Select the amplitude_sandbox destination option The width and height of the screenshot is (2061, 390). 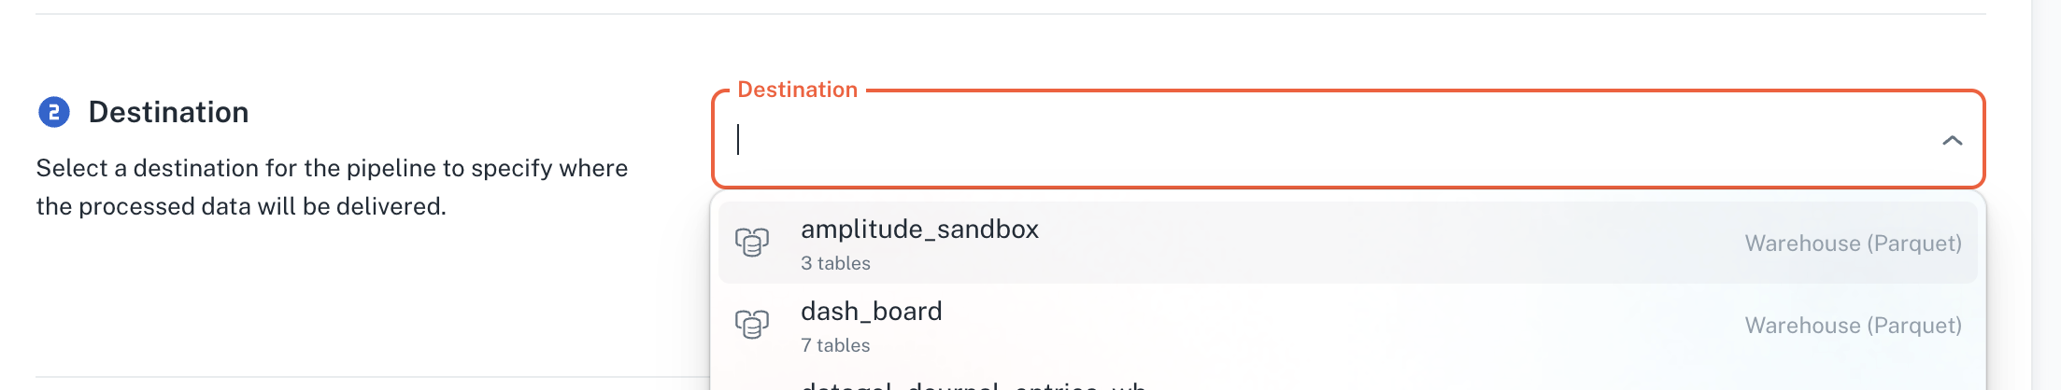click(1347, 243)
